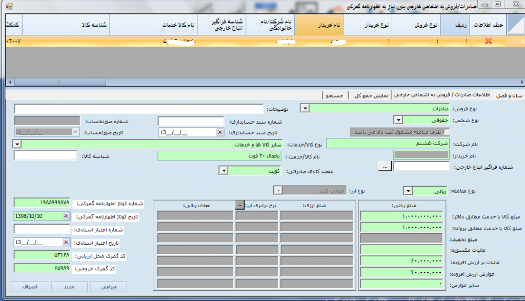Open the نوع فروش dropdown
The image size is (525, 301).
(305, 109)
